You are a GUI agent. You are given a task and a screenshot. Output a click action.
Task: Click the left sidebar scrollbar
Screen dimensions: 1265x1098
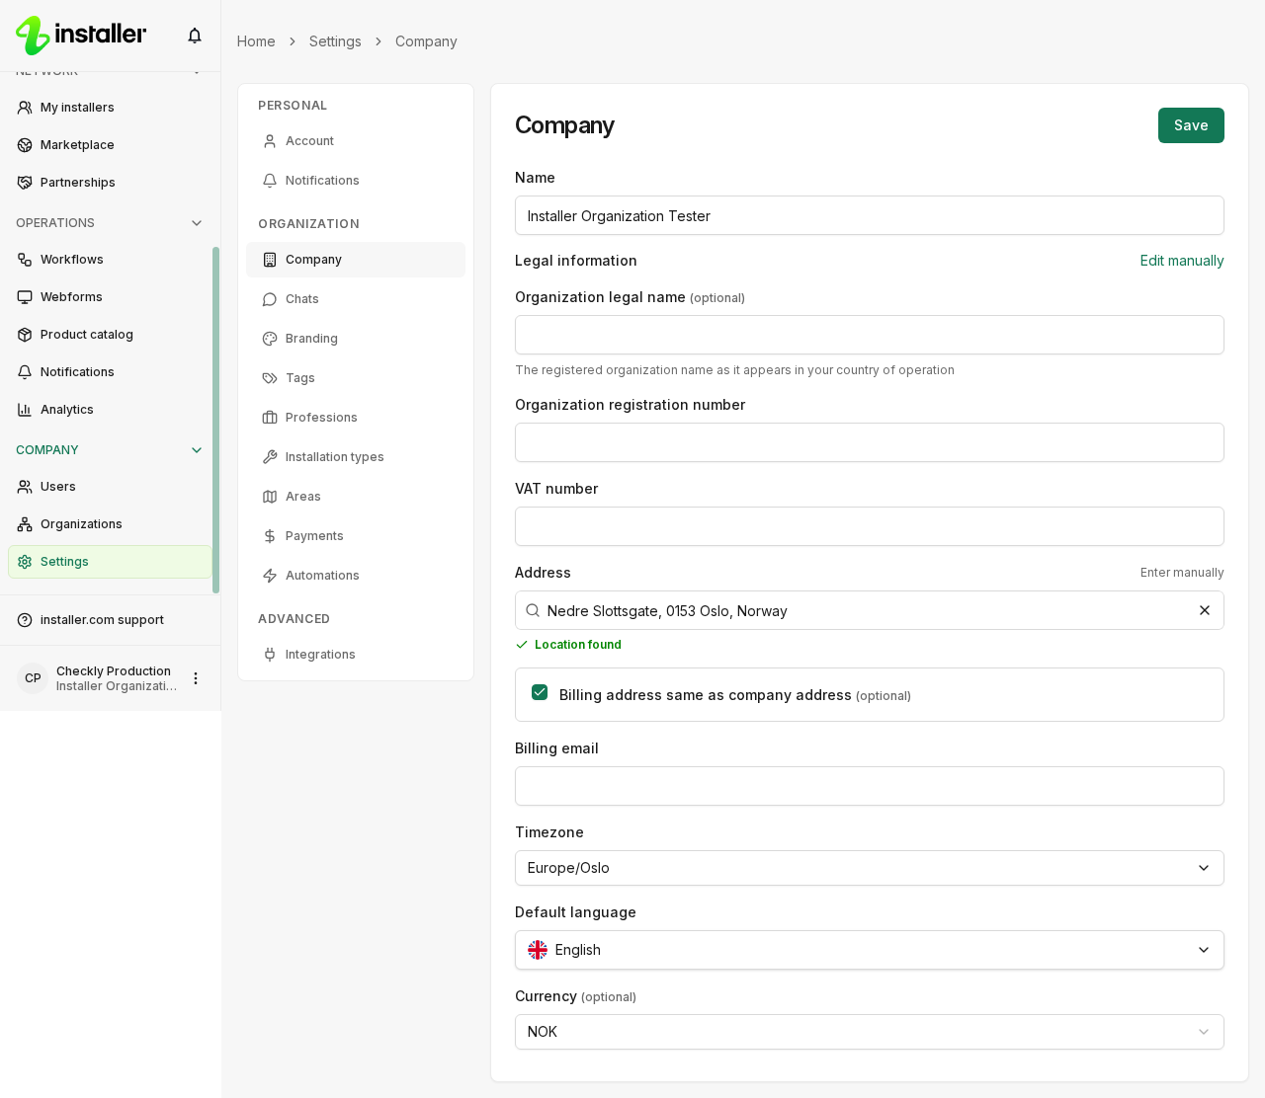coord(215,420)
